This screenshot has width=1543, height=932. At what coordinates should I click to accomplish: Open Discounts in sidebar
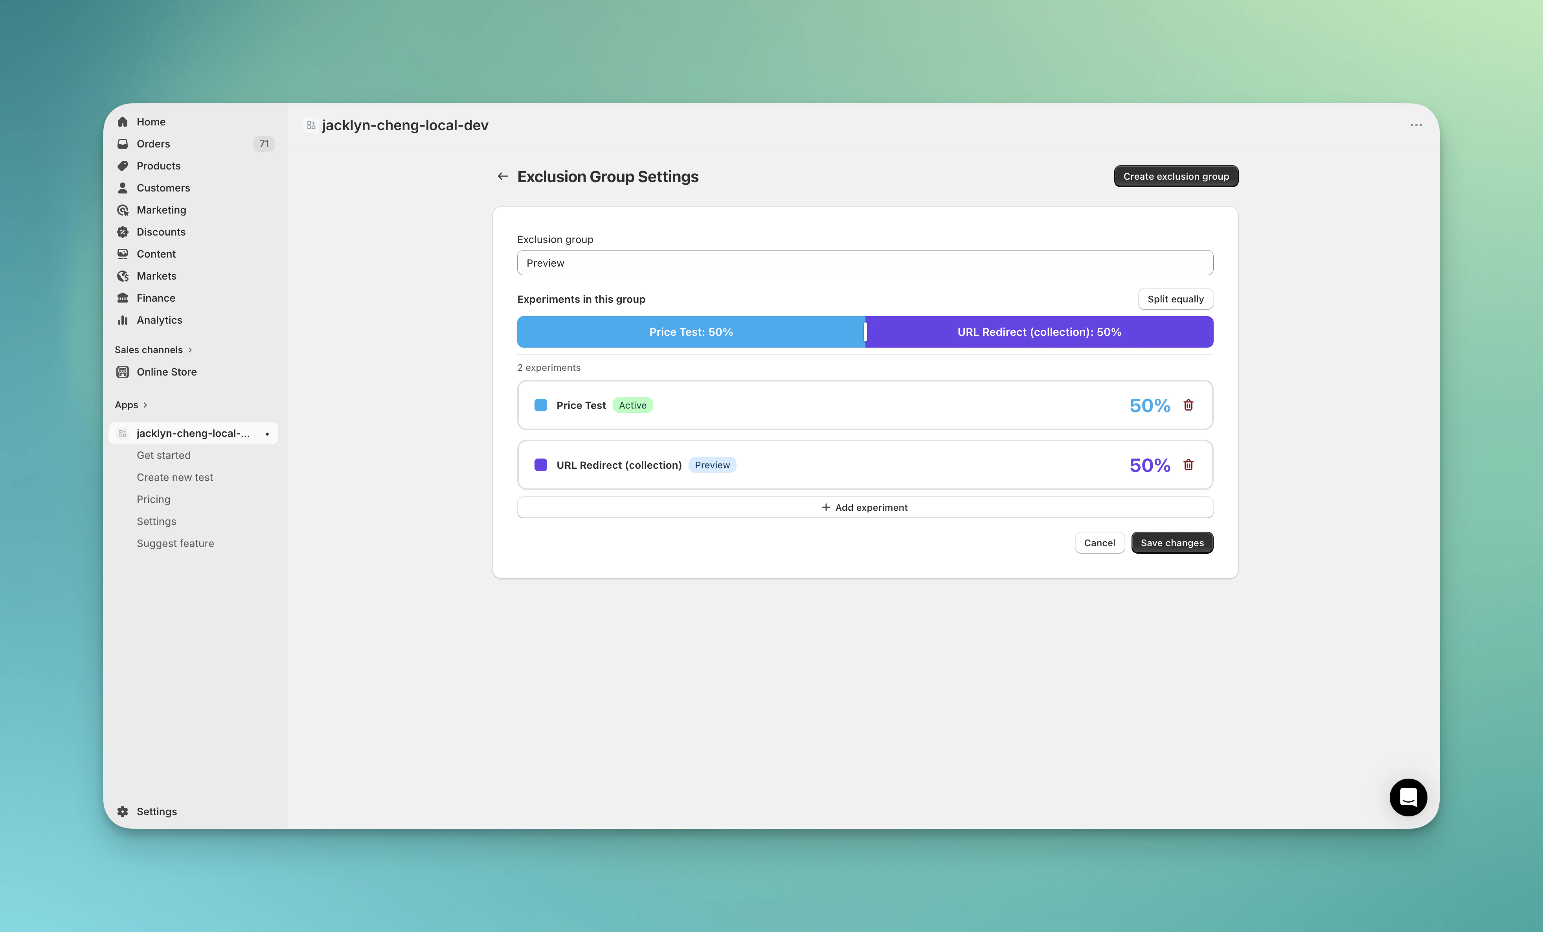(193, 232)
